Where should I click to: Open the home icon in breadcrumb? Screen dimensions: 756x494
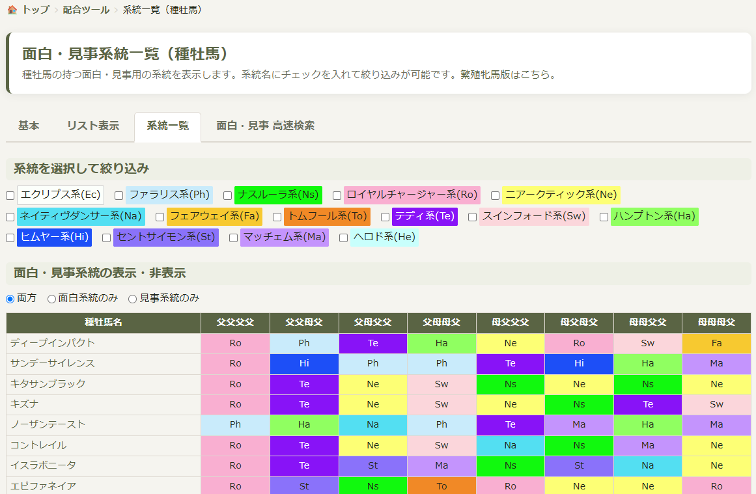click(x=12, y=10)
